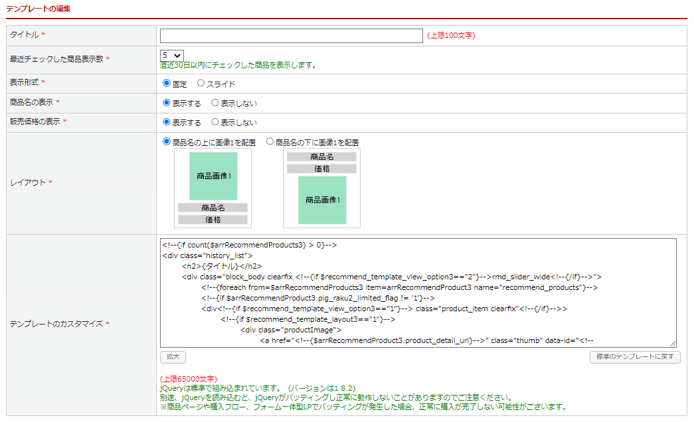Click green 商品画像1 box in the left layout preview
Image resolution: width=694 pixels, height=422 pixels.
pyautogui.click(x=213, y=176)
